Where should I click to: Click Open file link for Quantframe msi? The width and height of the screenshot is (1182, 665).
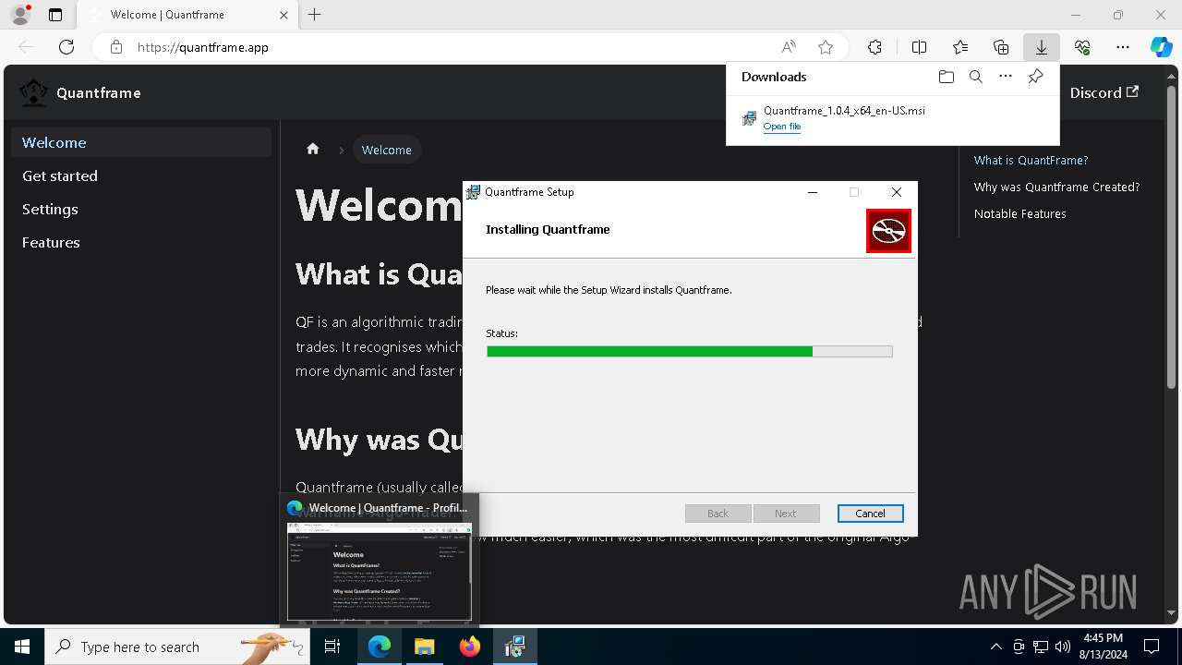click(782, 127)
